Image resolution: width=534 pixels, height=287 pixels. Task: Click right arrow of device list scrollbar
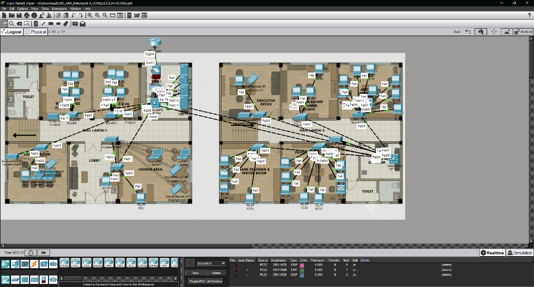pos(176,279)
